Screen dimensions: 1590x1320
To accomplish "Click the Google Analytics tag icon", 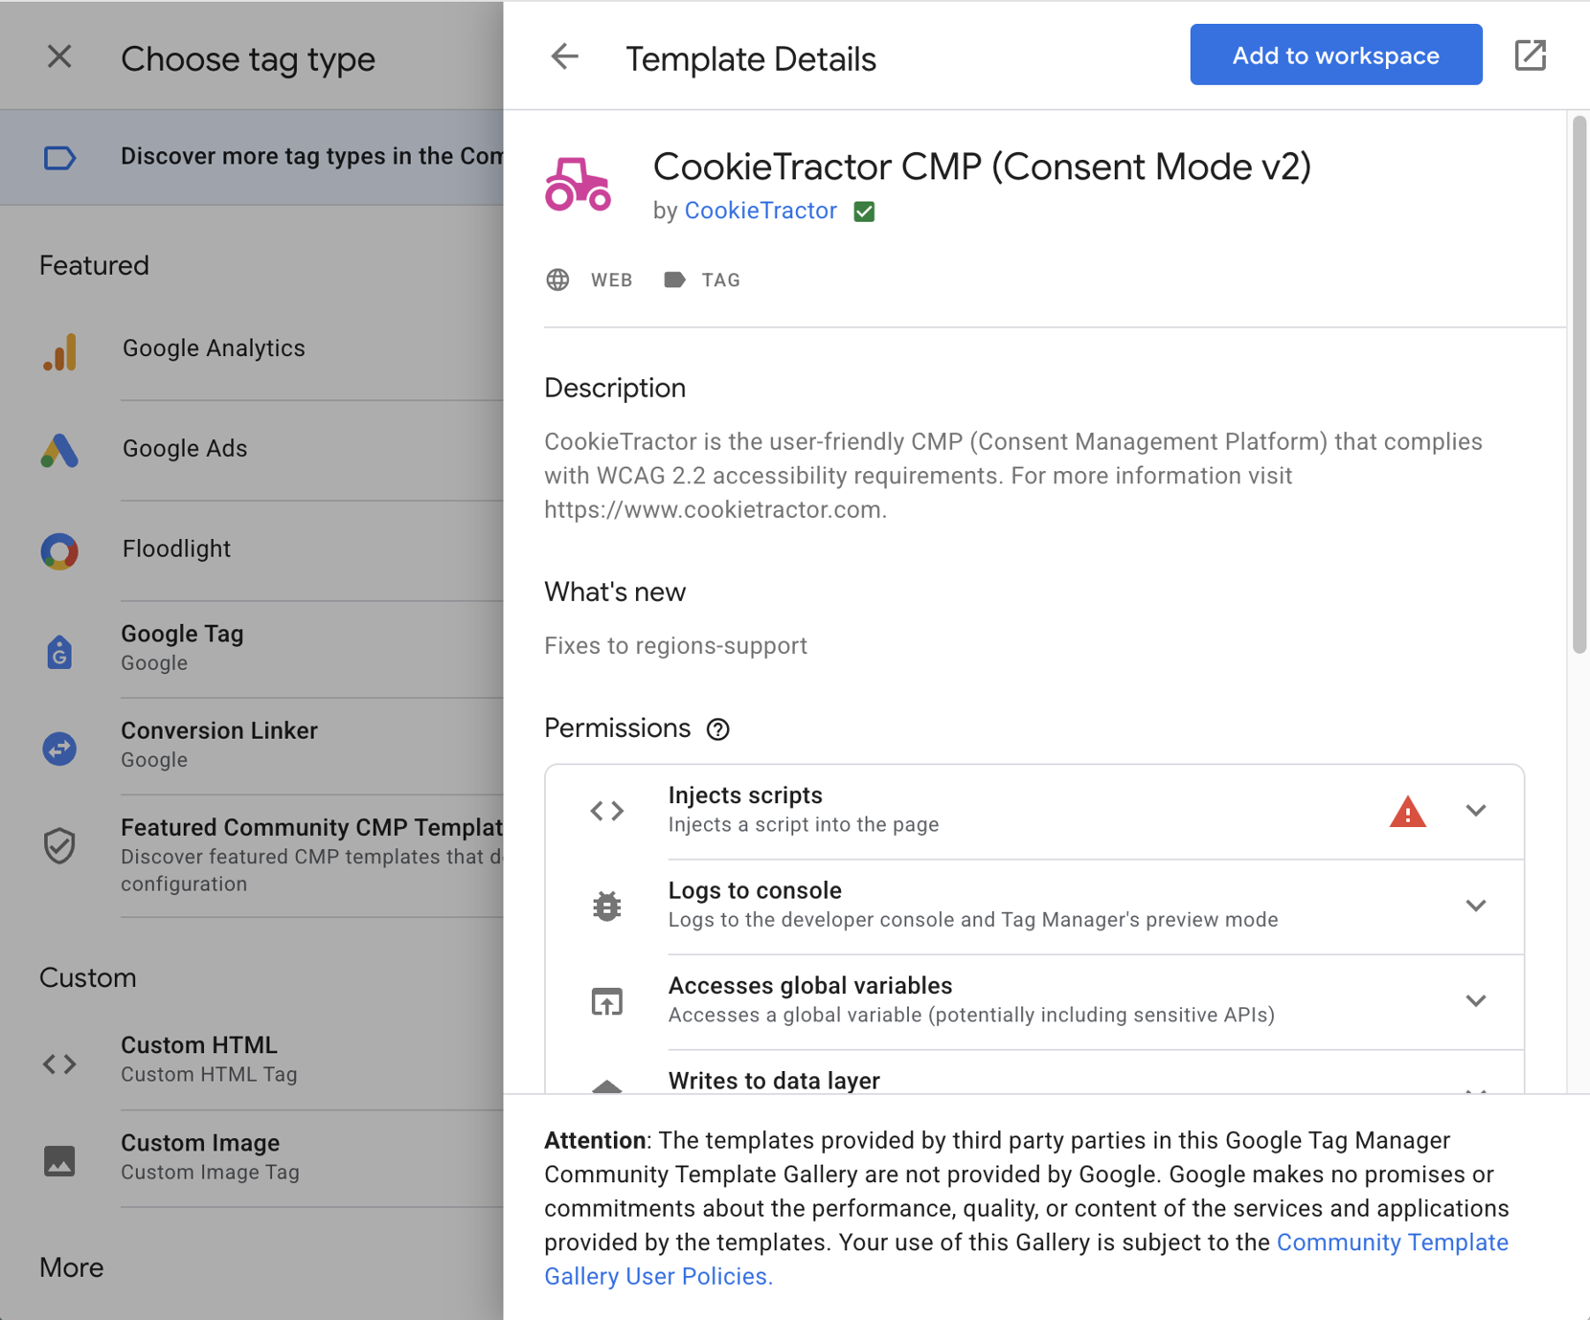I will [x=59, y=351].
